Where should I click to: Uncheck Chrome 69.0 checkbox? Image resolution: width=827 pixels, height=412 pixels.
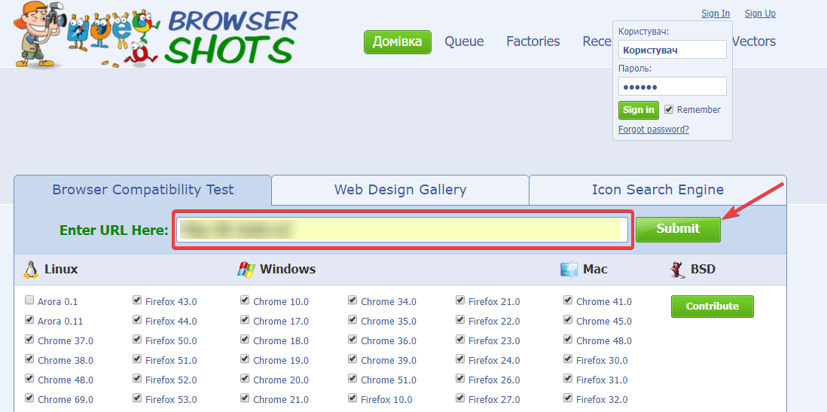pos(29,398)
